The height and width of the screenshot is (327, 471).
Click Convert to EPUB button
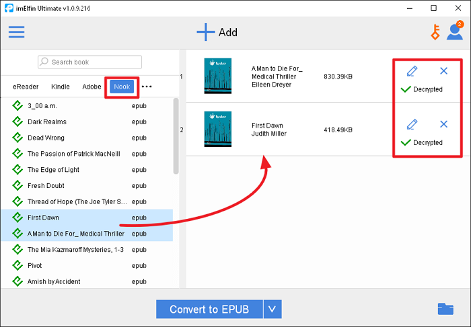(209, 309)
